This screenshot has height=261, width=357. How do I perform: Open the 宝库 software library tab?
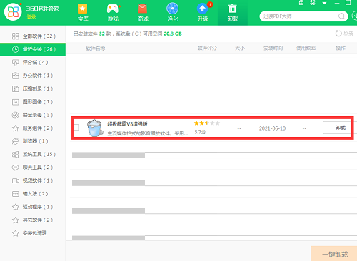point(83,12)
